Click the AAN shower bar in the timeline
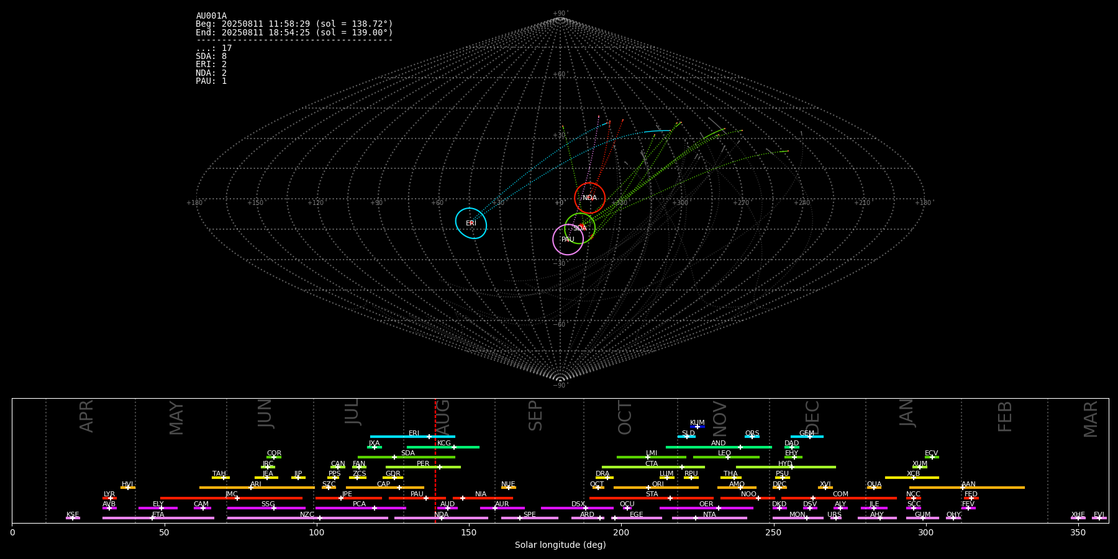This screenshot has height=559, width=1118. pos(967,488)
